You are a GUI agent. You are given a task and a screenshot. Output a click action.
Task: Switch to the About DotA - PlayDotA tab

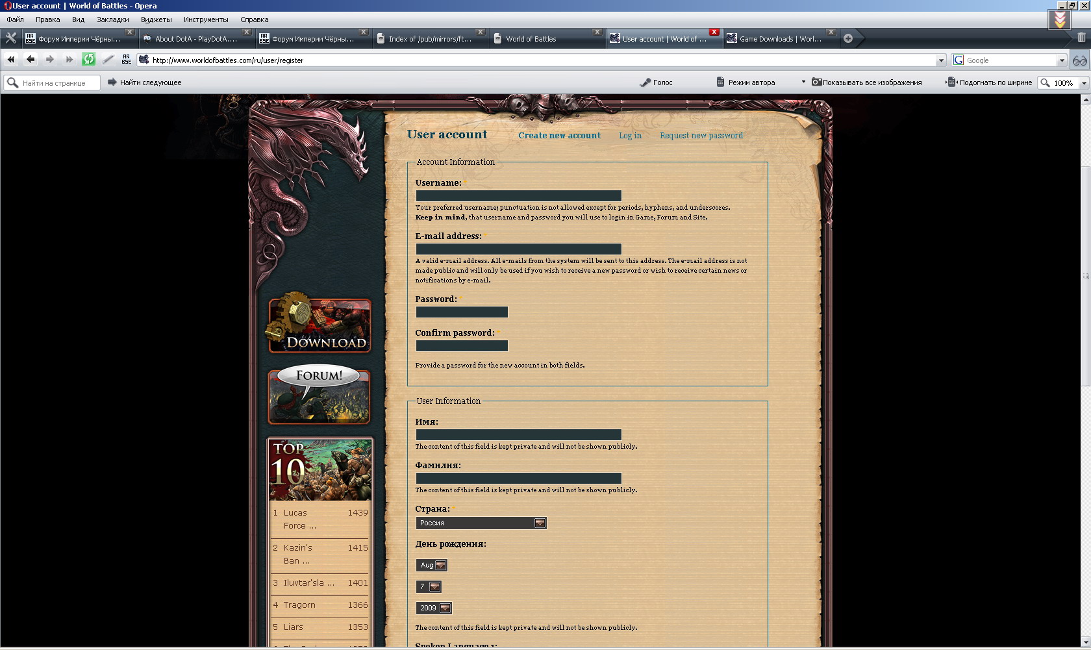coord(195,38)
